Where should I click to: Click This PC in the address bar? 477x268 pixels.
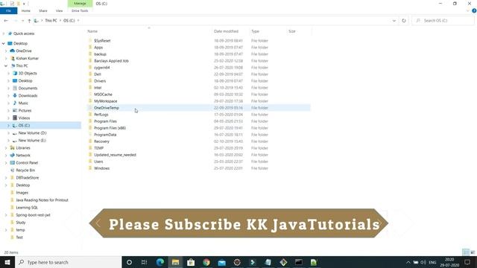[51, 20]
